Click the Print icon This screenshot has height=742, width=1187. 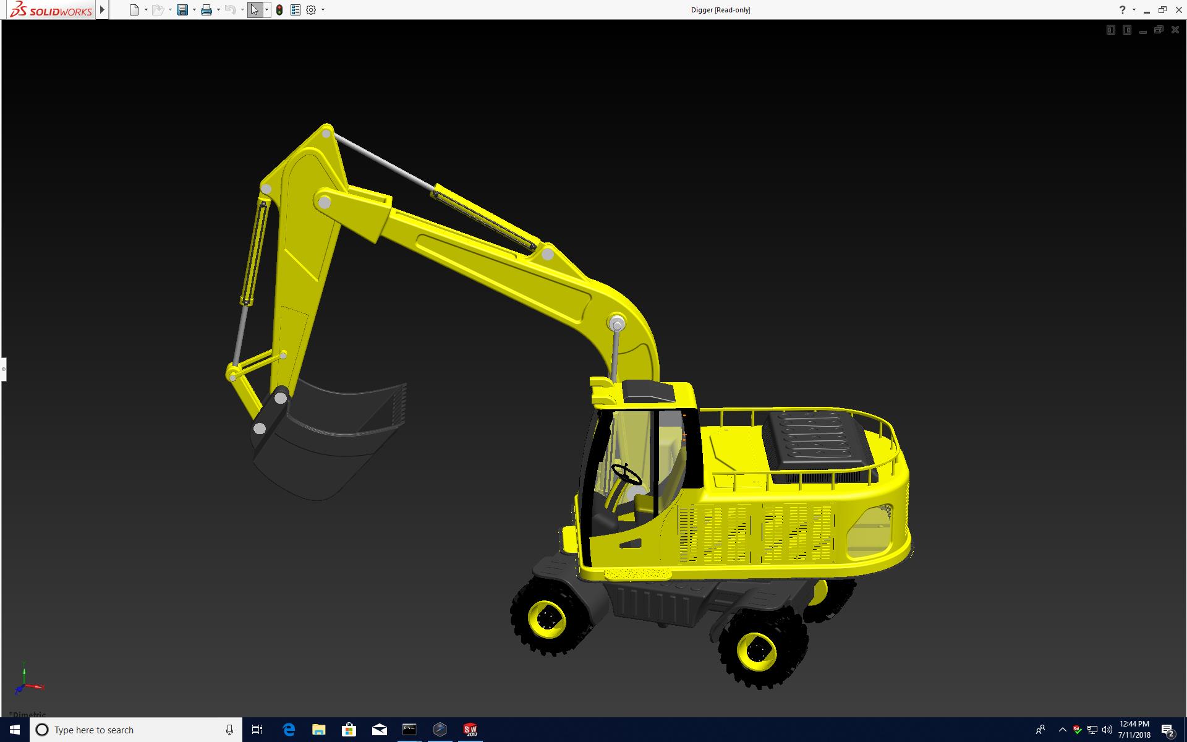pyautogui.click(x=206, y=10)
